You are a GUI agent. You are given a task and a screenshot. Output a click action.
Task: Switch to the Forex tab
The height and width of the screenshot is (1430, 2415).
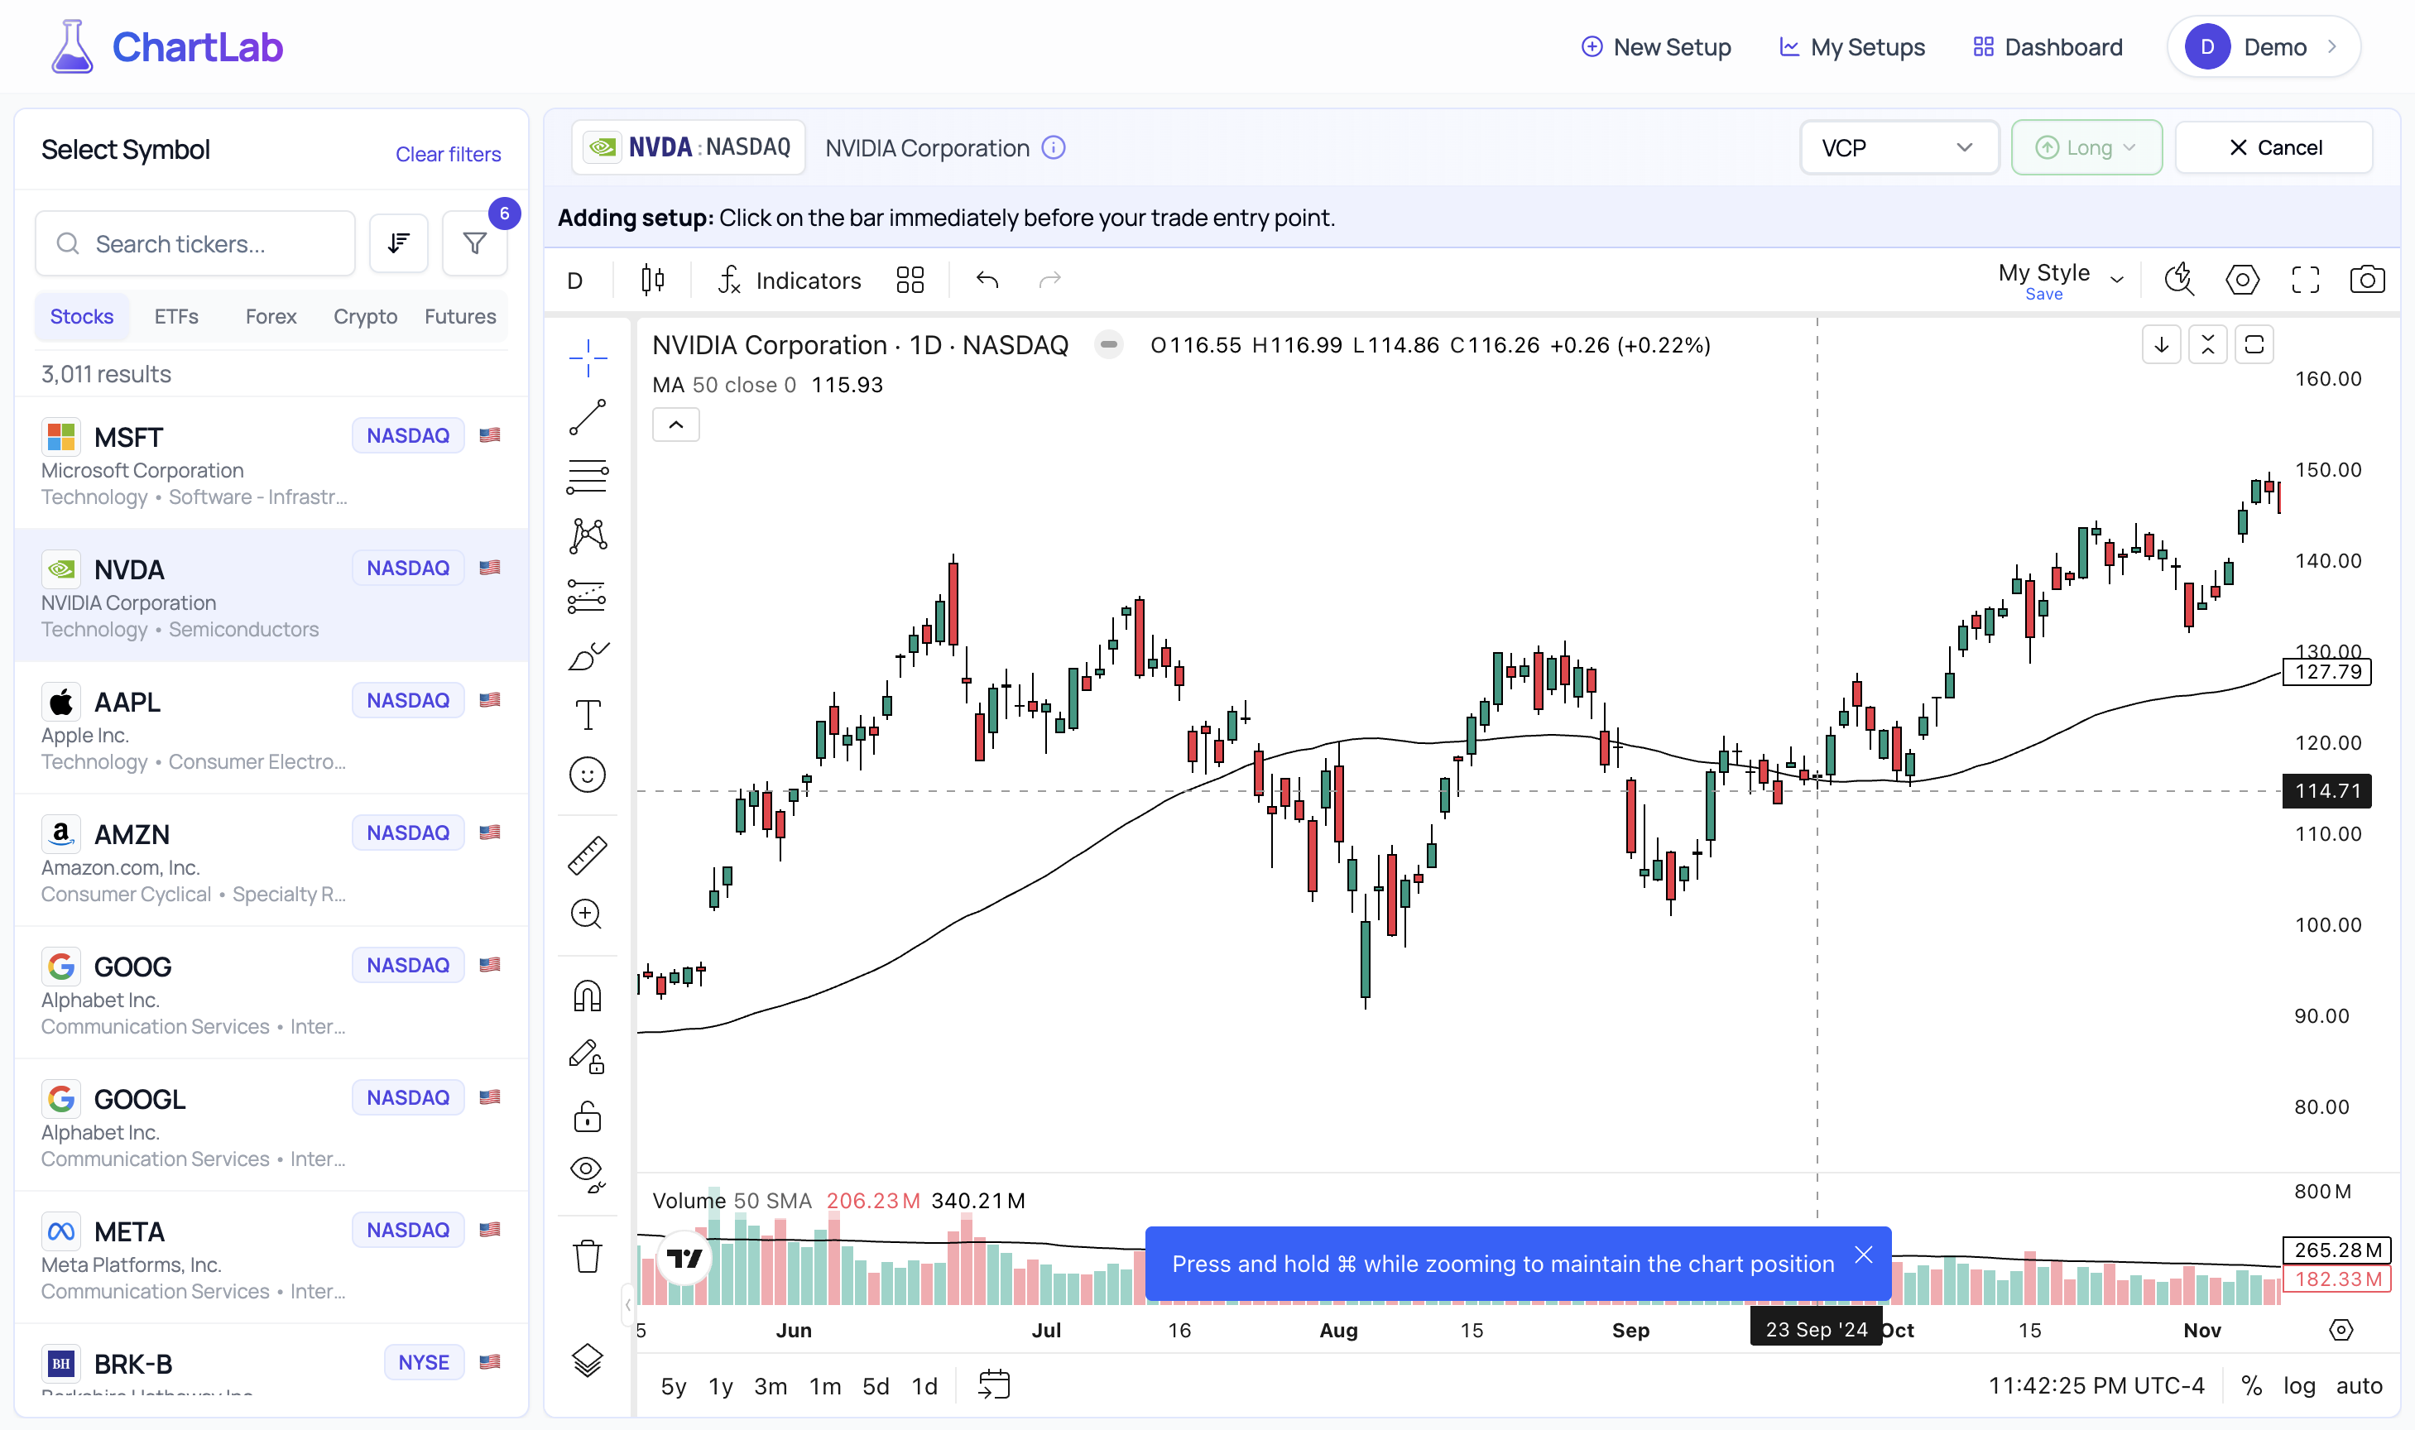pos(271,316)
